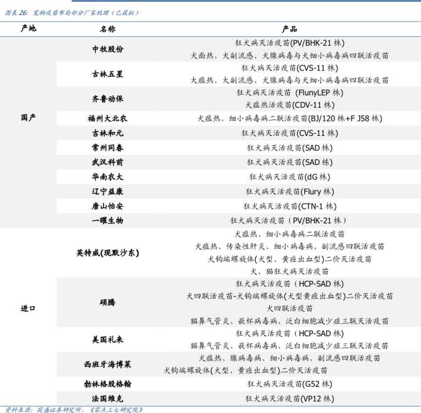Select company name 中牧股份
This screenshot has width=421, height=413.
[x=108, y=49]
